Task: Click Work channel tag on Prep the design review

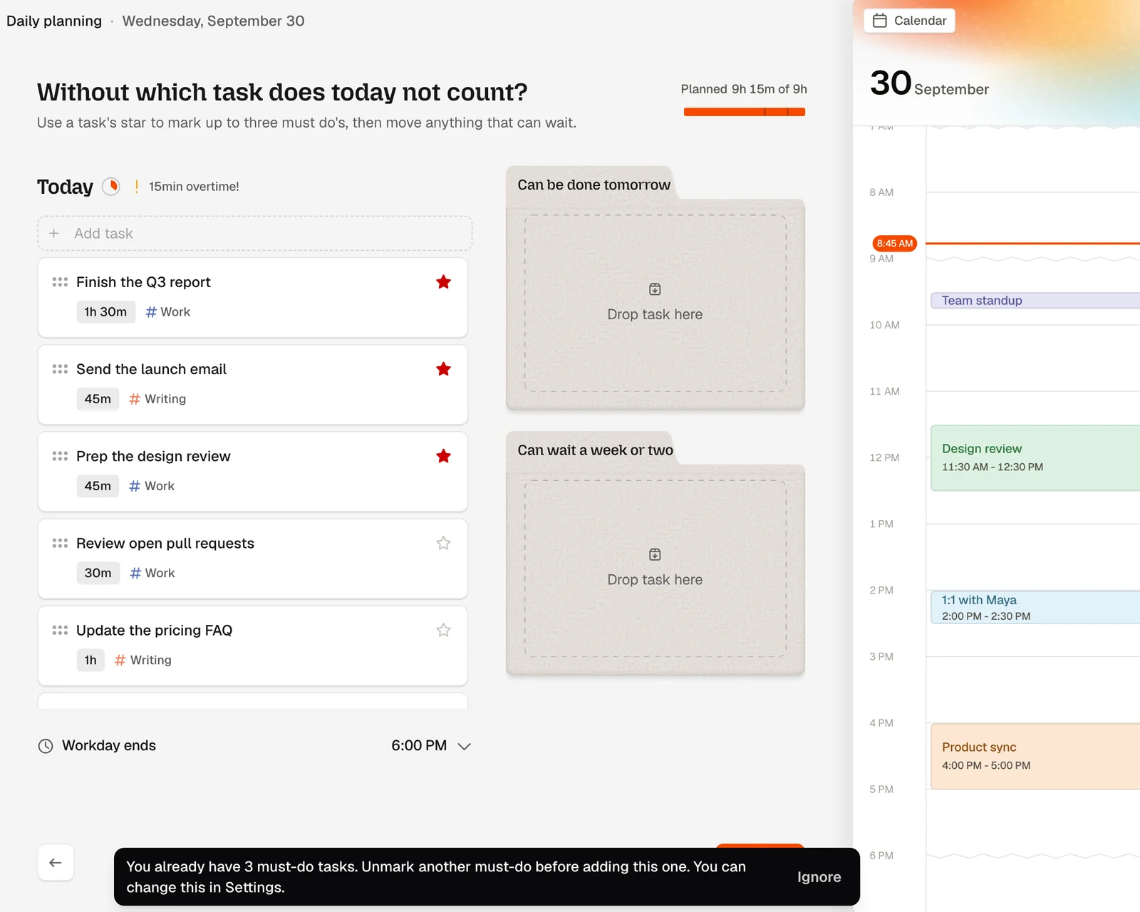Action: [x=151, y=486]
